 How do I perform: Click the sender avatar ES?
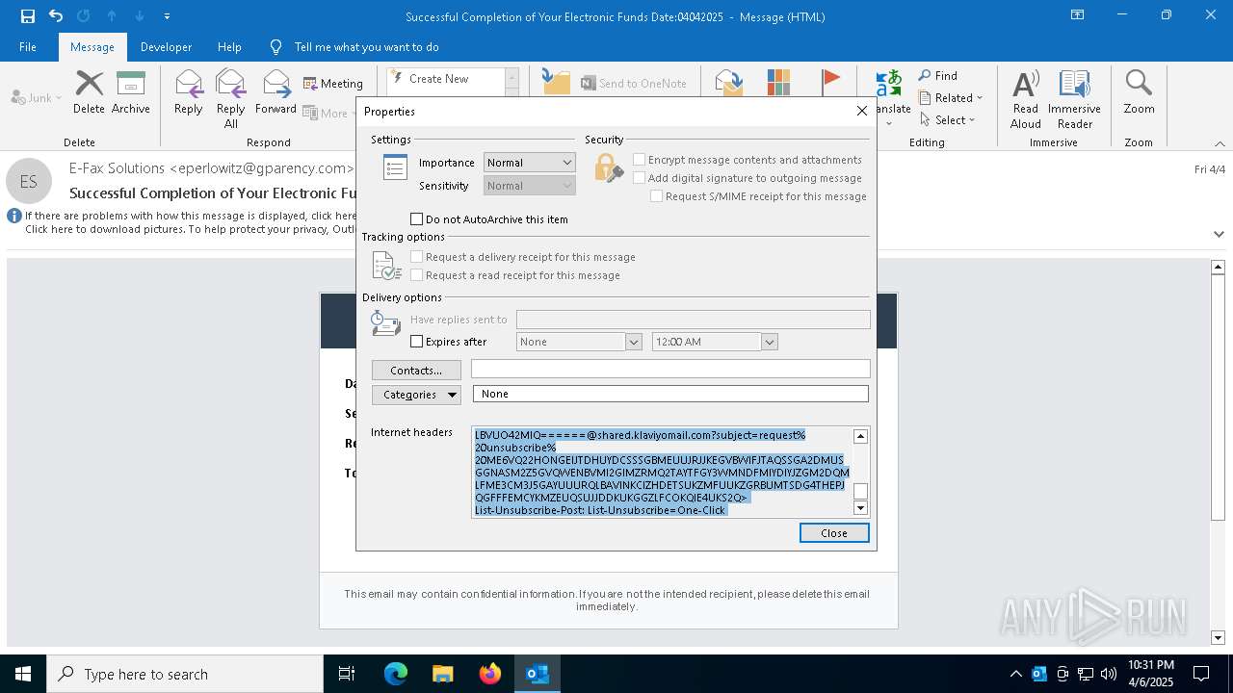point(29,181)
